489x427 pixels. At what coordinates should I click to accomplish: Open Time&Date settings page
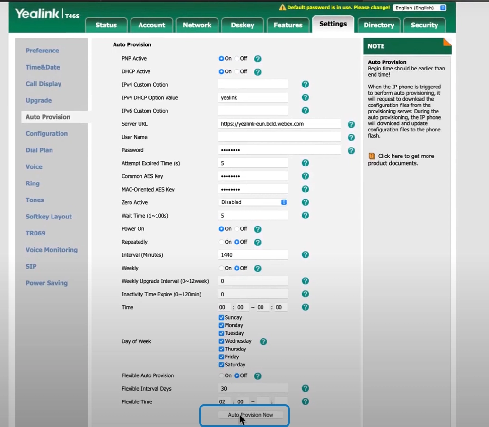coord(43,67)
